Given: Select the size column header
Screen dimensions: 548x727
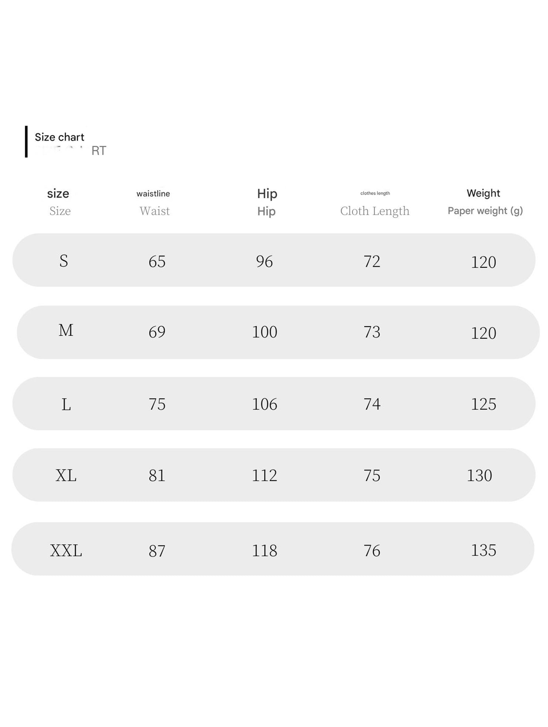Looking at the screenshot, I should [58, 194].
